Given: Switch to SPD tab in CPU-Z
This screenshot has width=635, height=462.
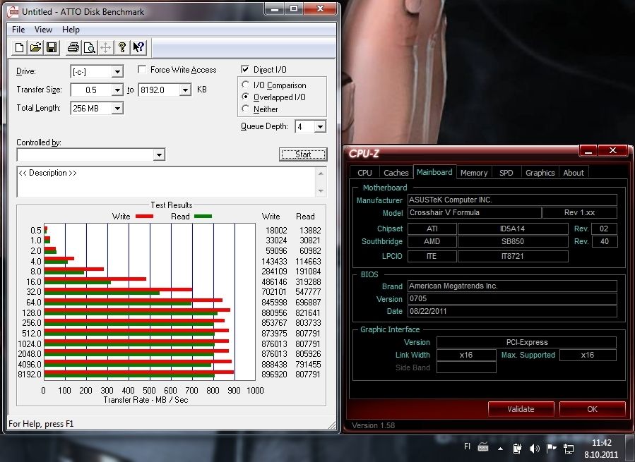Looking at the screenshot, I should pos(506,173).
